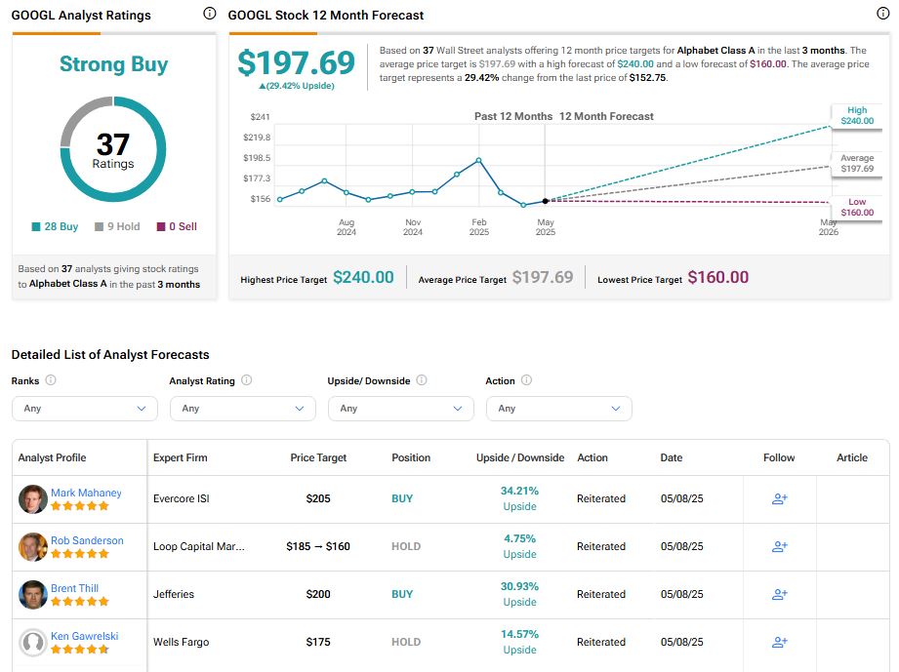Click info icon next to Analyst Rating label
The height and width of the screenshot is (672, 899).
point(247,379)
